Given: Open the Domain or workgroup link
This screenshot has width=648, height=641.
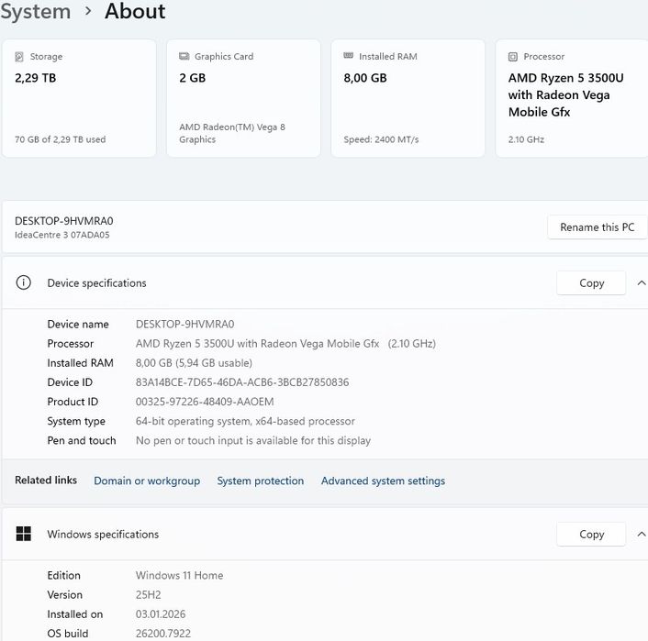Looking at the screenshot, I should (x=147, y=481).
